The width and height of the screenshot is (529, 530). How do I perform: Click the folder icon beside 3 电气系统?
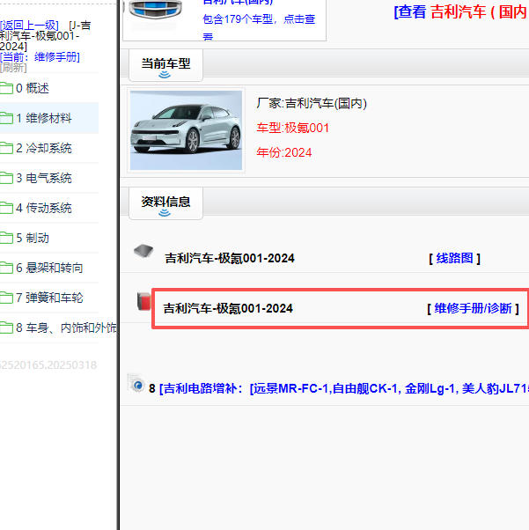tap(6, 178)
